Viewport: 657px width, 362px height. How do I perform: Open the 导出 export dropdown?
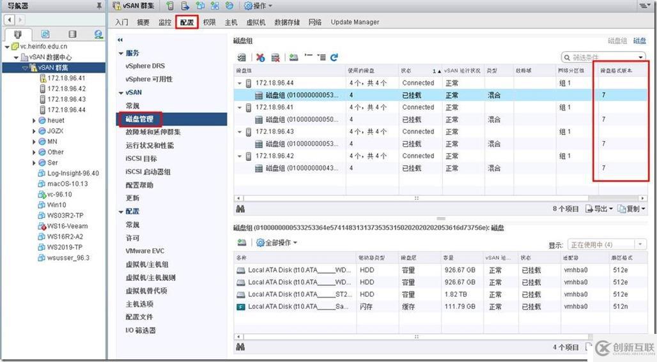point(599,208)
